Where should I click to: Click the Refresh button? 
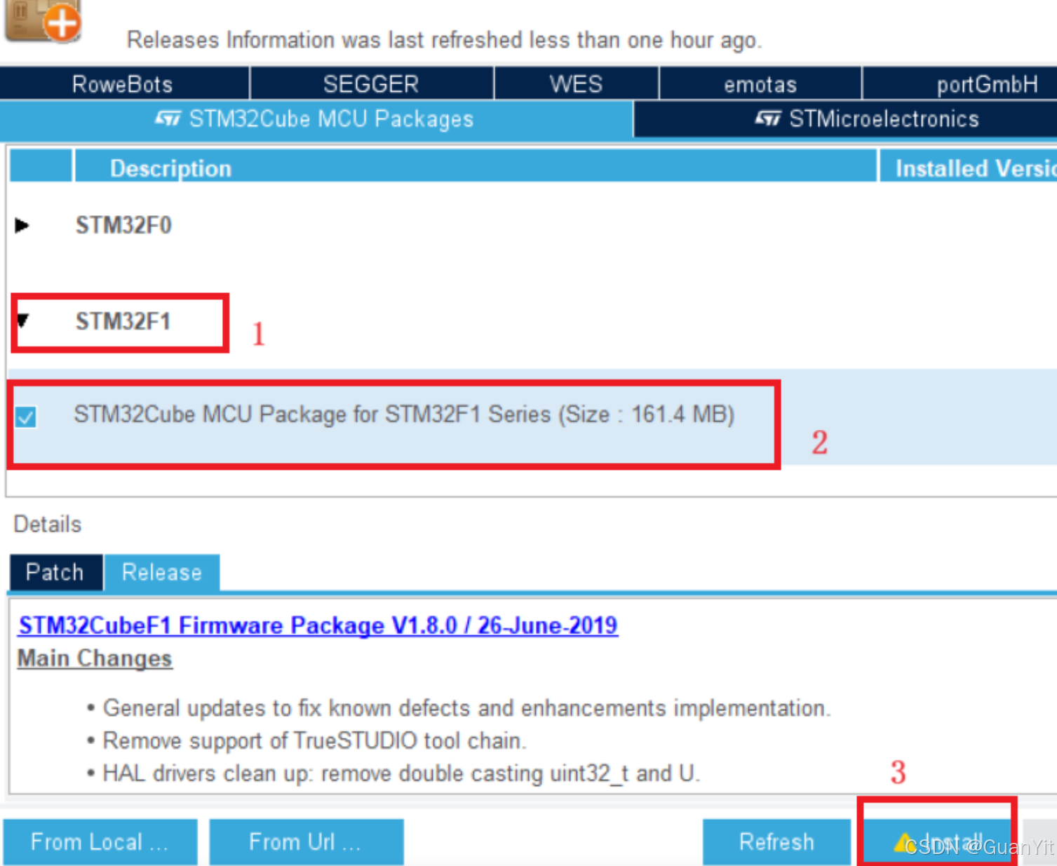tap(776, 841)
